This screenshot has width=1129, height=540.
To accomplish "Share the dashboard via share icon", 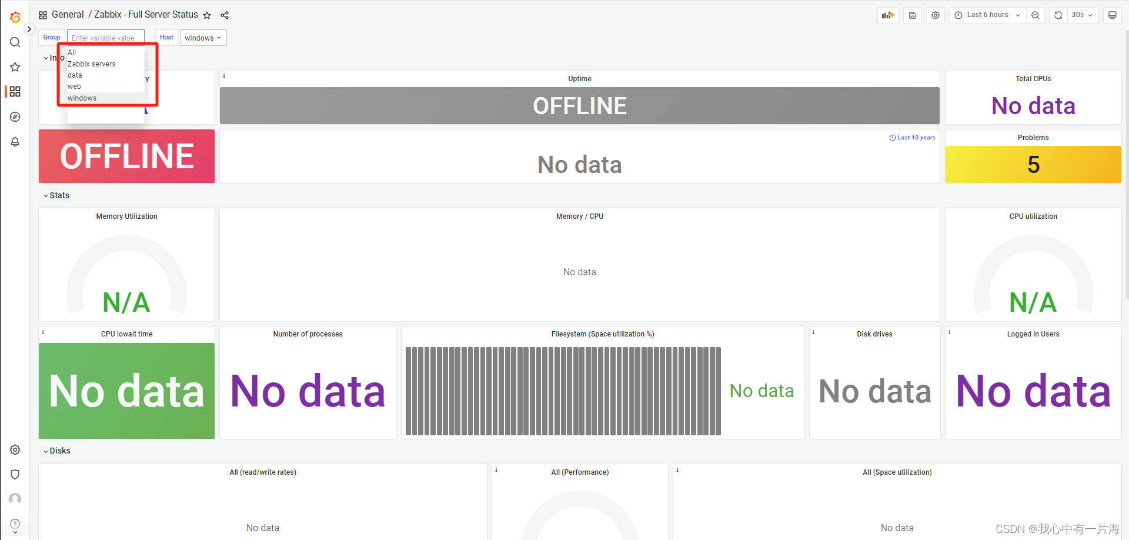I will [225, 15].
